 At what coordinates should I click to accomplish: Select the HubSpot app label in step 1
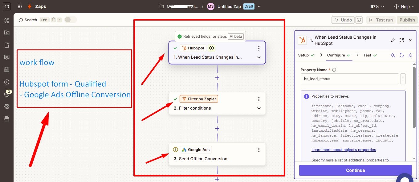click(193, 48)
